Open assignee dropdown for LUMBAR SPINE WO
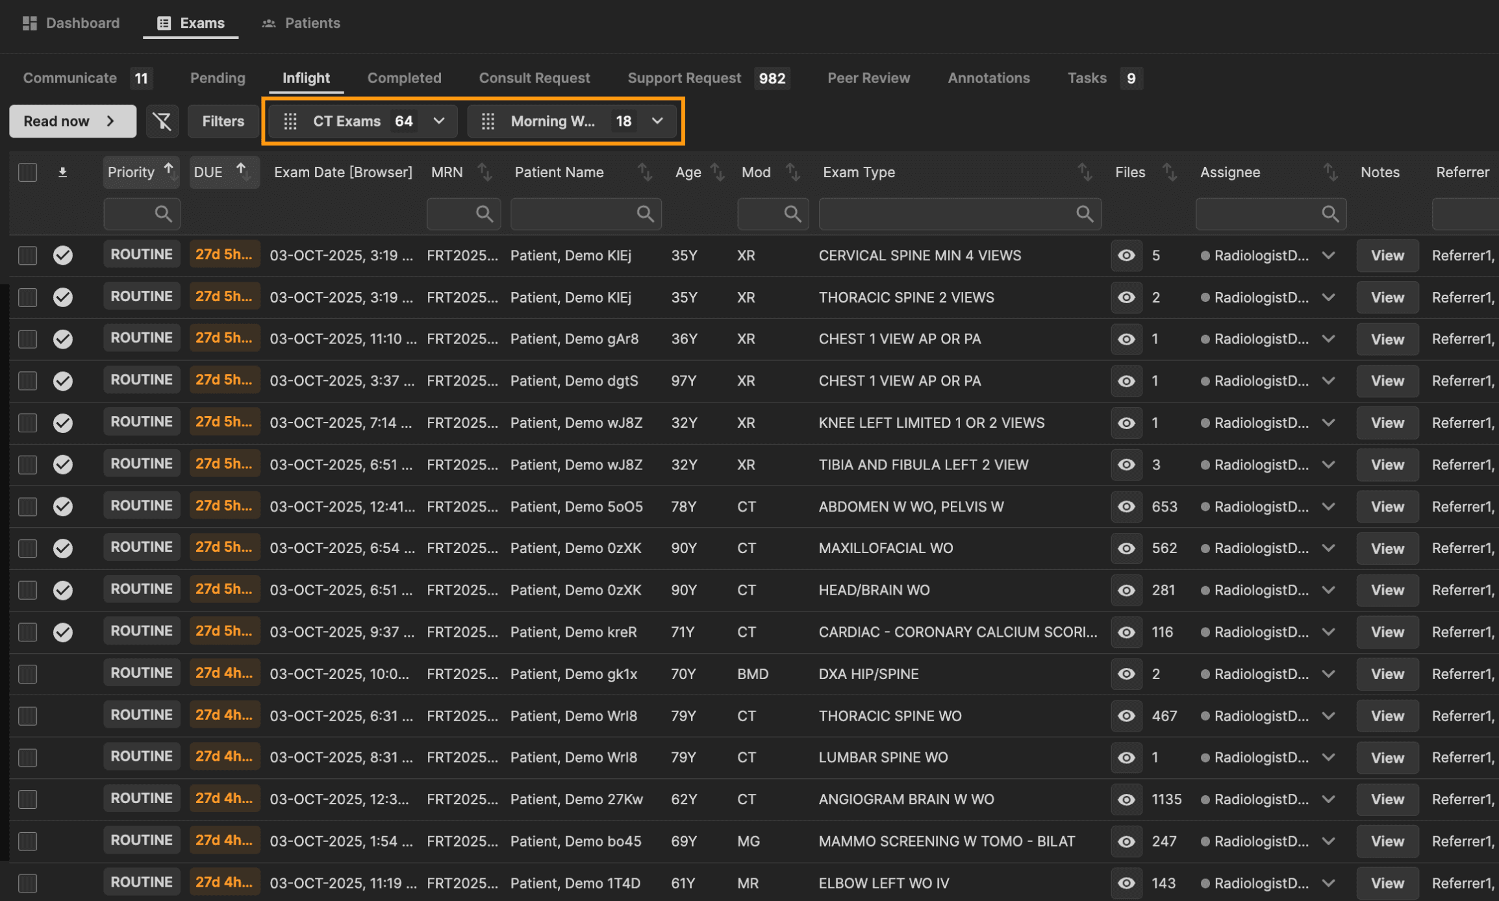Screen dimensions: 1499x901 tap(1329, 758)
